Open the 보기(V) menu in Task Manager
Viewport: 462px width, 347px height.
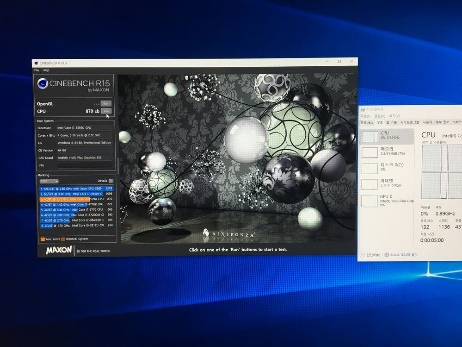(394, 116)
